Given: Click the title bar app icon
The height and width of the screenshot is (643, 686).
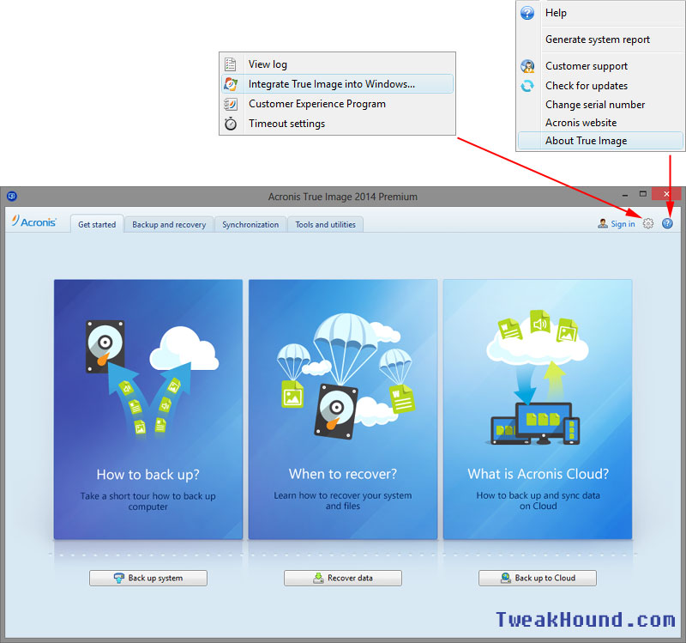Looking at the screenshot, I should coord(12,196).
